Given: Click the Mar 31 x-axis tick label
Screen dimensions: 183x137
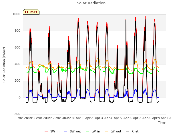Looking at the screenshot, I should pyautogui.click(x=70, y=118).
